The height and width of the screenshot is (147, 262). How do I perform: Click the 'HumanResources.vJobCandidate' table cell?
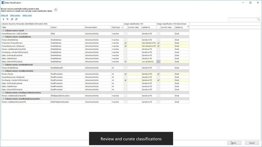coord(25,33)
